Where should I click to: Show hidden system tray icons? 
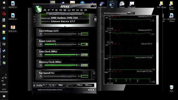6,74
